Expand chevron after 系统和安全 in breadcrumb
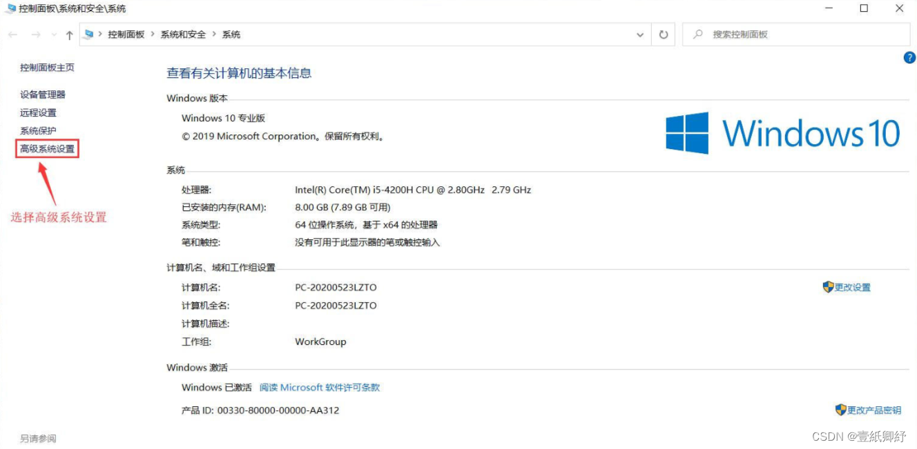 click(x=215, y=34)
